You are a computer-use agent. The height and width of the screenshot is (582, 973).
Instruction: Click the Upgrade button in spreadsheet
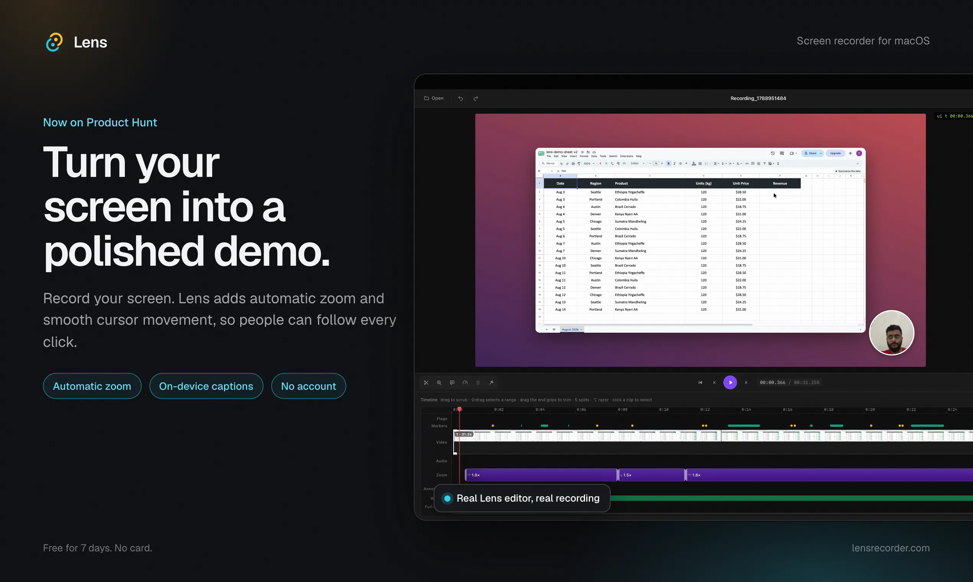835,153
